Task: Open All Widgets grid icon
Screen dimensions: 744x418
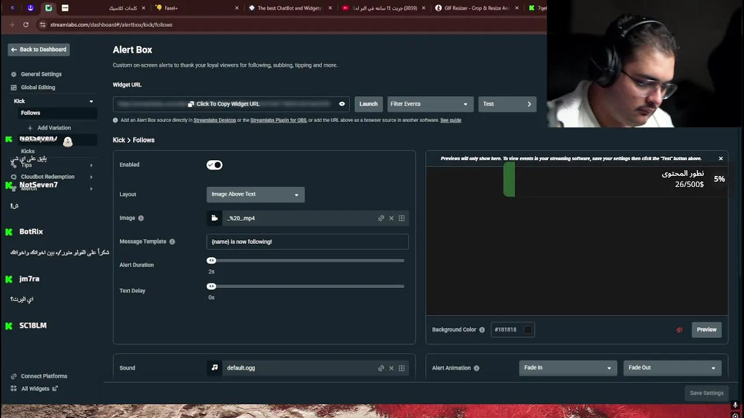Action: pos(13,389)
